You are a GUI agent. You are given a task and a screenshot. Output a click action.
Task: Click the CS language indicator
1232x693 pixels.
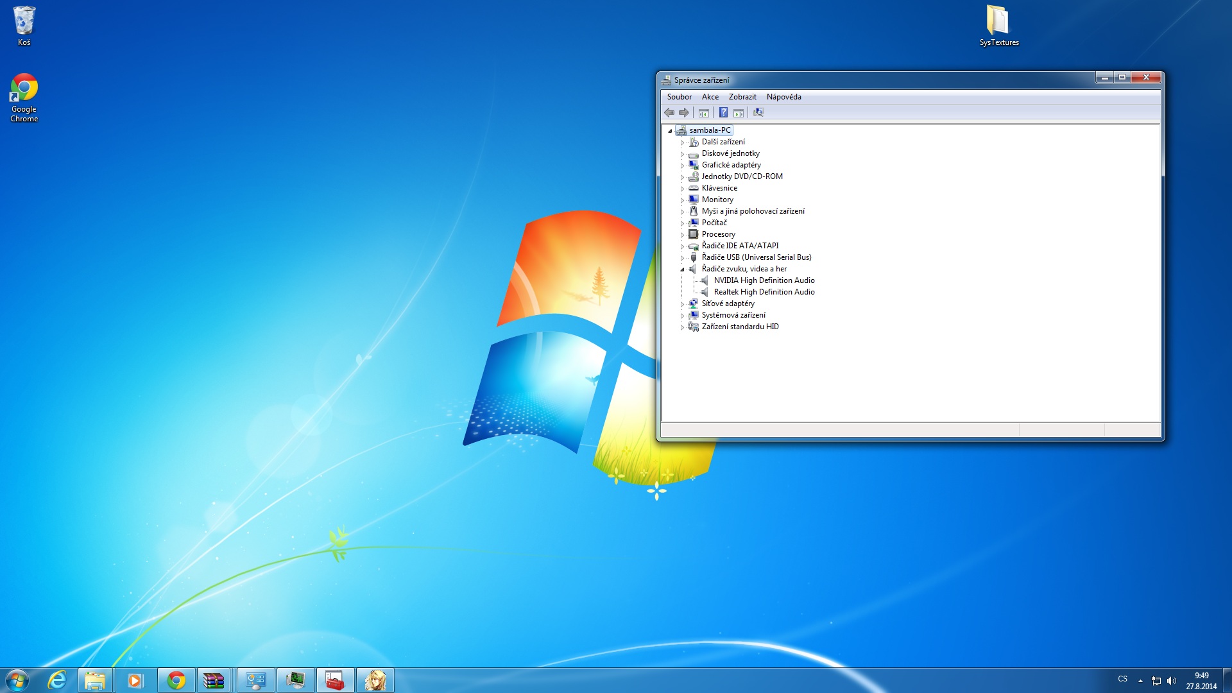pyautogui.click(x=1122, y=679)
